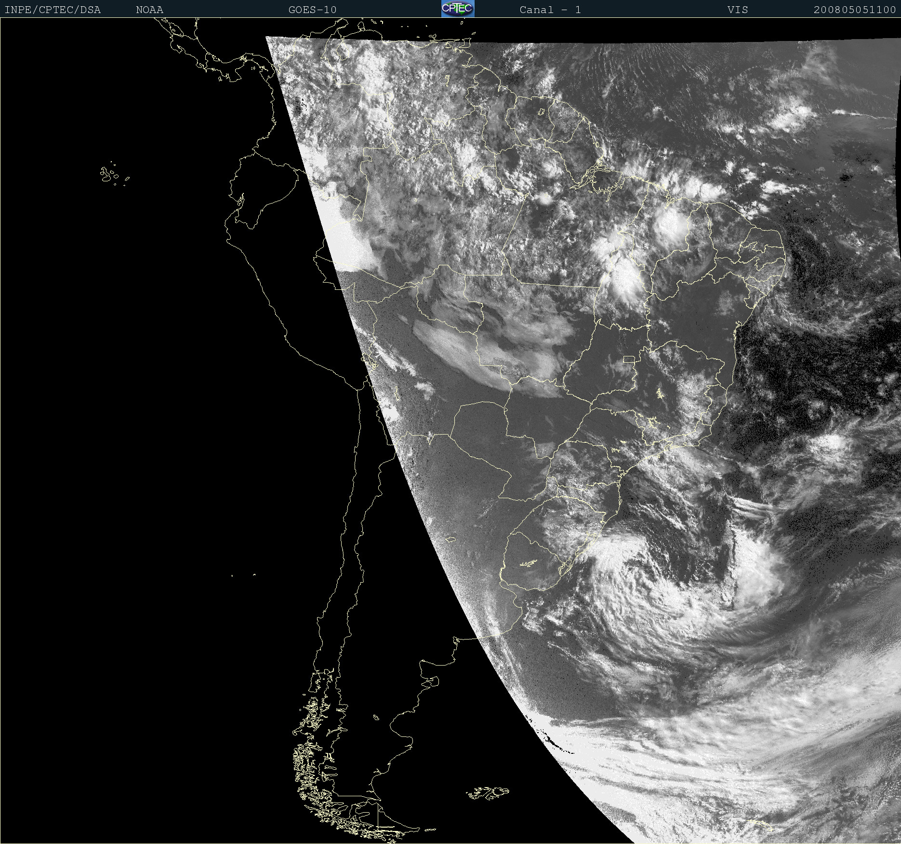
Task: Click the Canal - 1 label
Action: 550,10
